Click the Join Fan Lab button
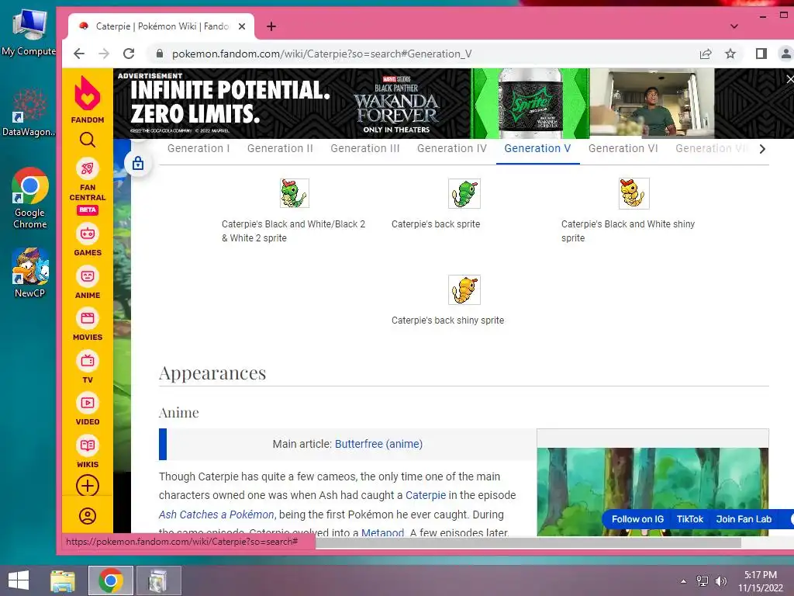 (744, 519)
